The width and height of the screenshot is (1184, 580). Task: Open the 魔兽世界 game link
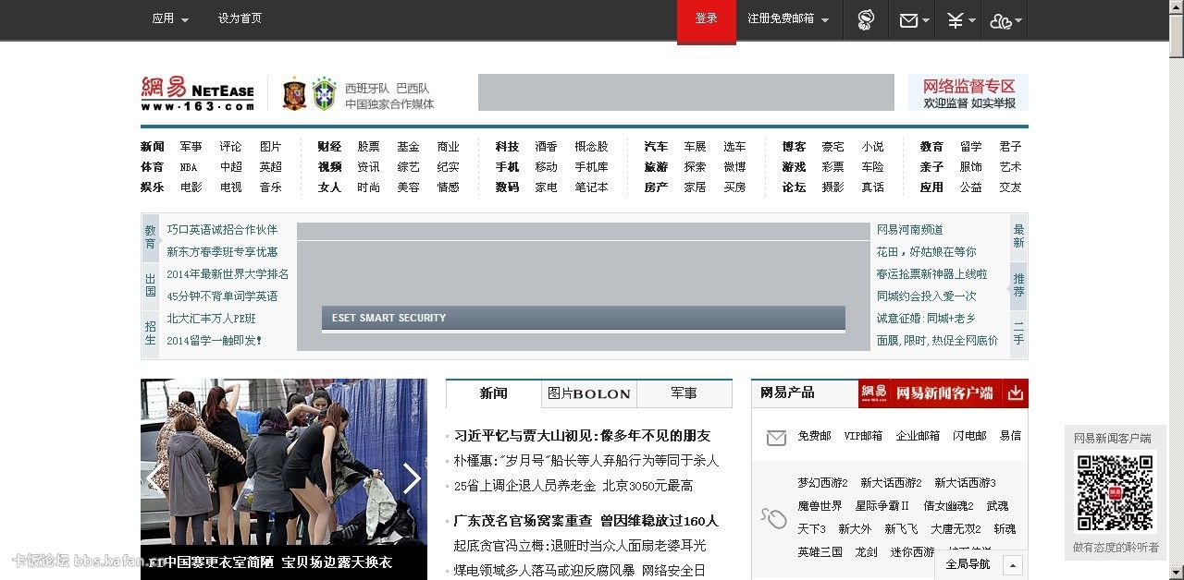(820, 506)
